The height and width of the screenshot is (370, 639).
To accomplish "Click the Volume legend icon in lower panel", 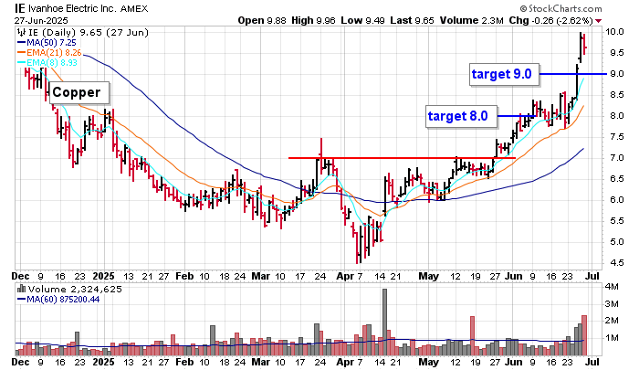I will [x=21, y=290].
